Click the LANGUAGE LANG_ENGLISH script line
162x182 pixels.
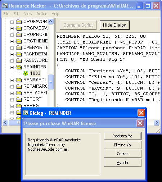tap(108, 54)
